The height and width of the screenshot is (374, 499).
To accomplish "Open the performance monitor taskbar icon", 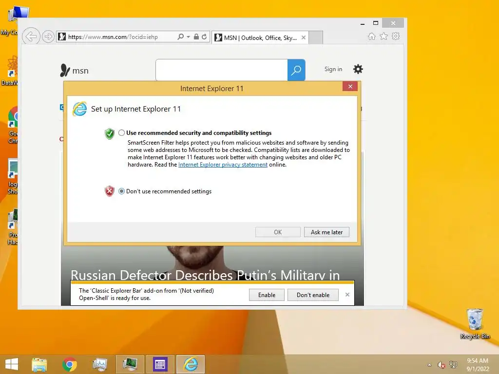I will click(x=99, y=364).
